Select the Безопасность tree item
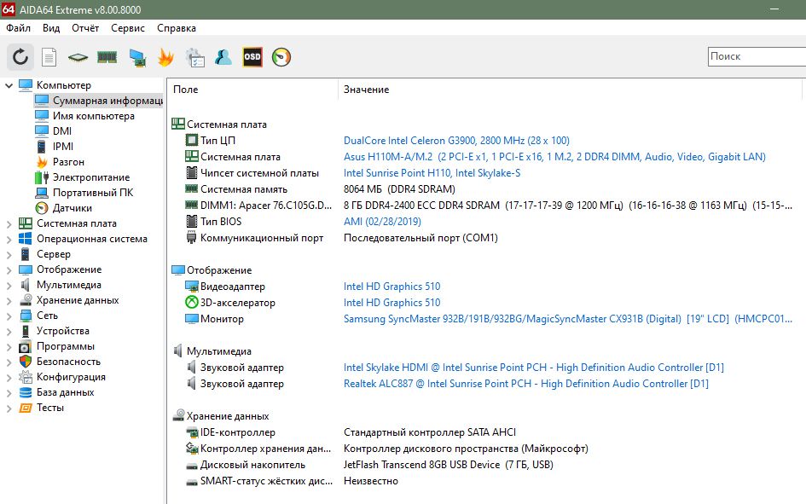Screen dimensions: 806x504 (68, 362)
